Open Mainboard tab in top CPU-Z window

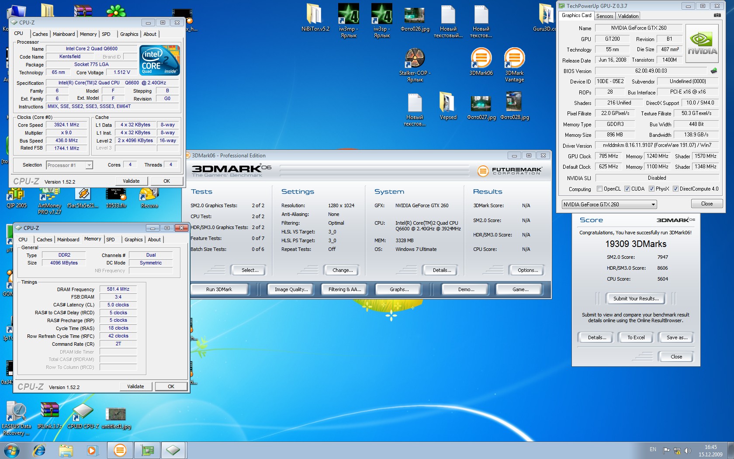[64, 34]
